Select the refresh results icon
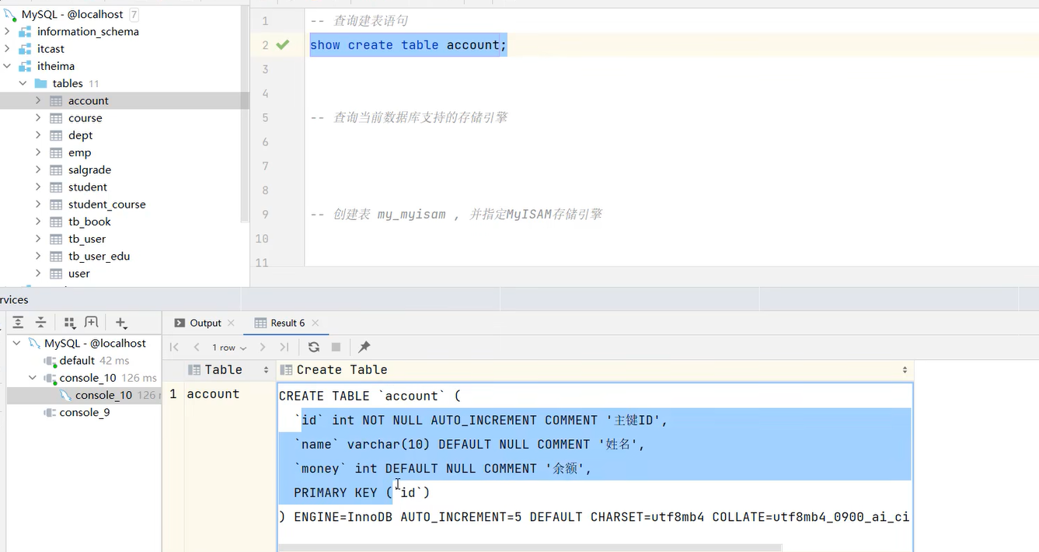Viewport: 1039px width, 552px height. [x=313, y=347]
